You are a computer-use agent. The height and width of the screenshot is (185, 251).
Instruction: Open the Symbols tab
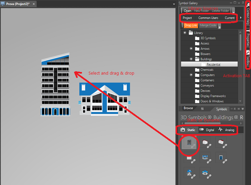[x=222, y=109]
